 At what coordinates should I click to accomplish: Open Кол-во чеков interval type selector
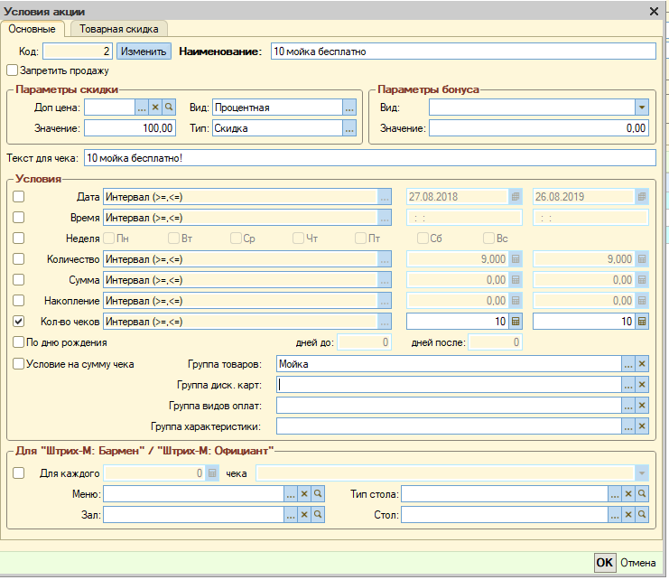[385, 322]
